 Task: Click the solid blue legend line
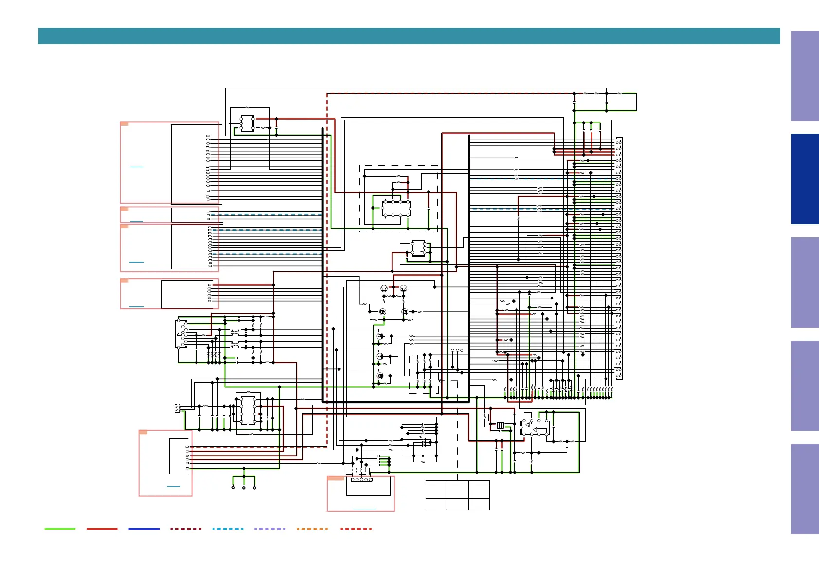pyautogui.click(x=144, y=529)
